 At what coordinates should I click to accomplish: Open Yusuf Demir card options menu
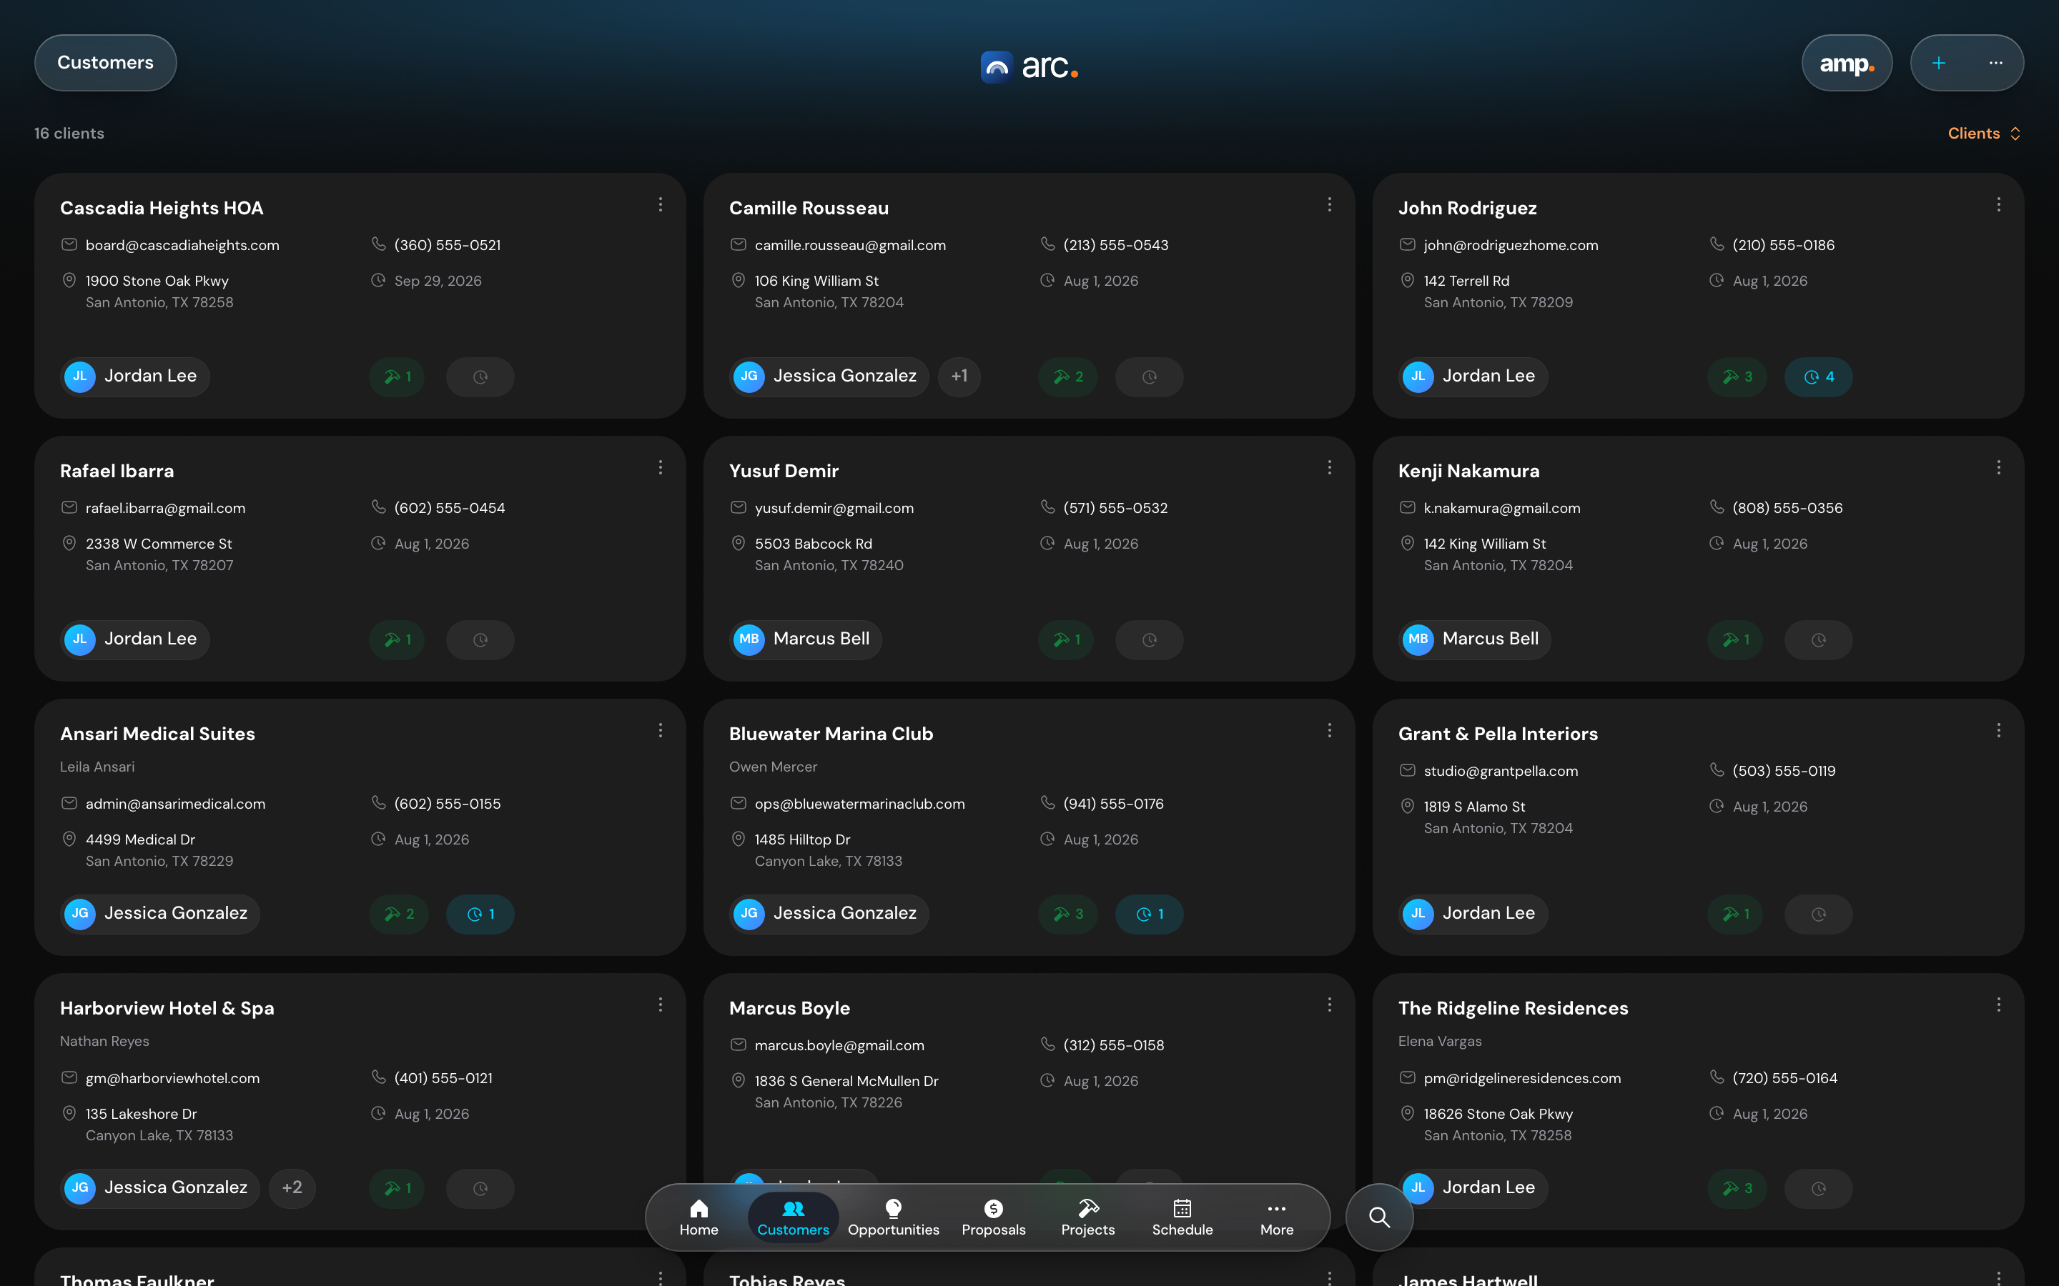coord(1329,468)
